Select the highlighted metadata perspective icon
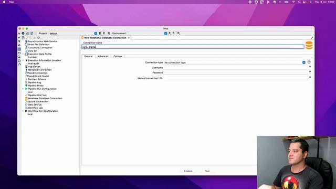Viewport: 336px width, 189px height. 19,49
